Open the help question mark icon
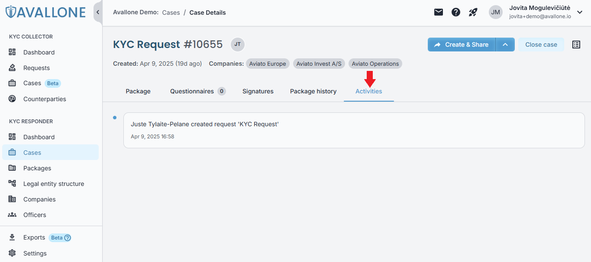The image size is (591, 262). [456, 12]
